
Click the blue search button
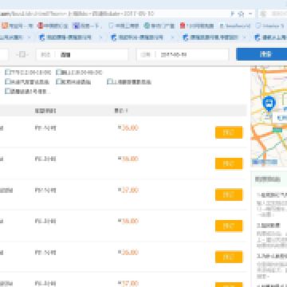261,54
